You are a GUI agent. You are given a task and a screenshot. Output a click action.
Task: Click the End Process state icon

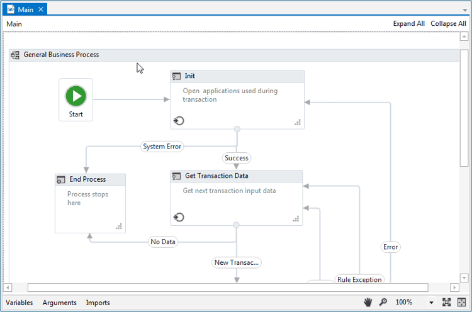point(61,180)
